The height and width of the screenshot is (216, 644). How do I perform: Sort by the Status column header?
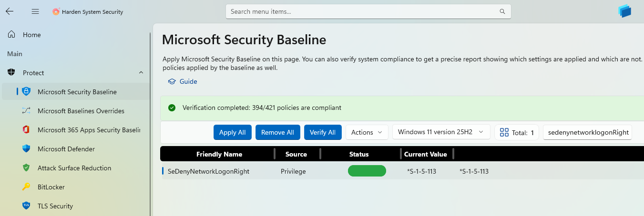point(359,154)
